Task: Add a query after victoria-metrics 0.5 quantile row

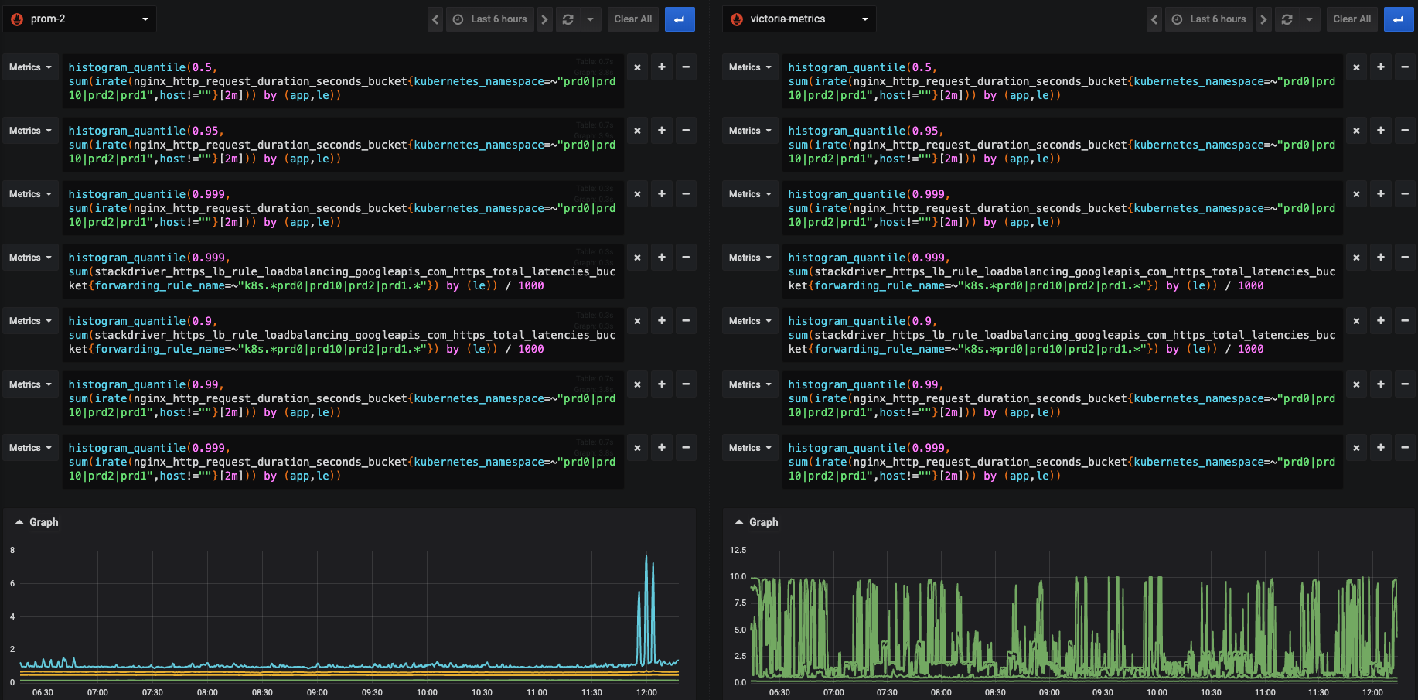Action: point(1381,67)
